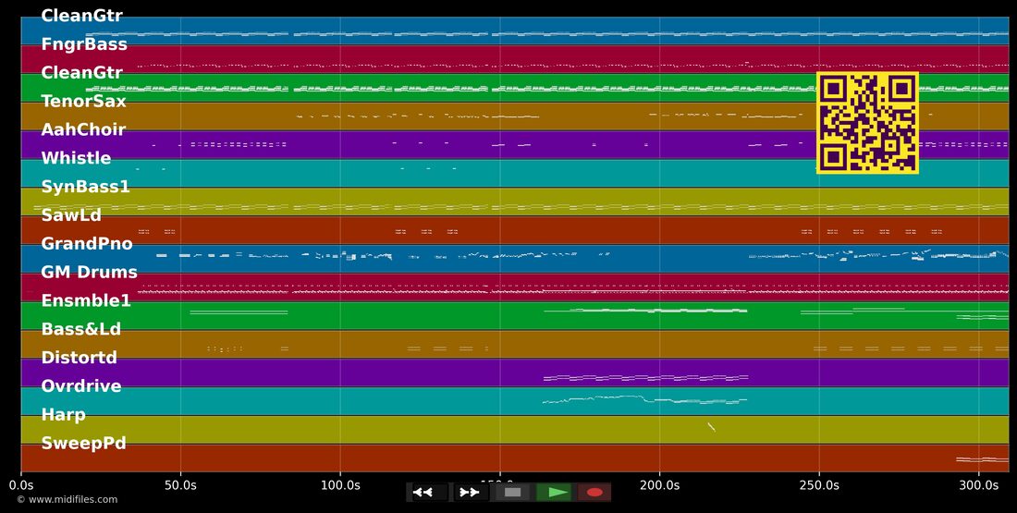
Task: Click the 300.0s time axis label
Action: [x=979, y=485]
